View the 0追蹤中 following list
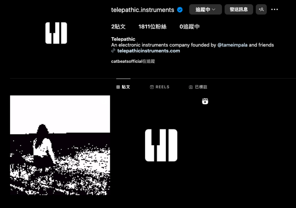296x208 pixels. tap(189, 27)
